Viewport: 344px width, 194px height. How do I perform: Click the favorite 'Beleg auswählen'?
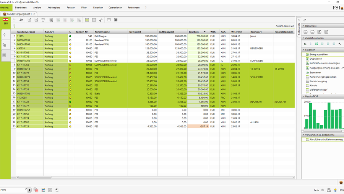pos(319,54)
